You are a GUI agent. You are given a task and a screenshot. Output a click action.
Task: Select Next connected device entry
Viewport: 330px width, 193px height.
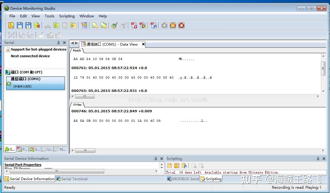(x=30, y=56)
